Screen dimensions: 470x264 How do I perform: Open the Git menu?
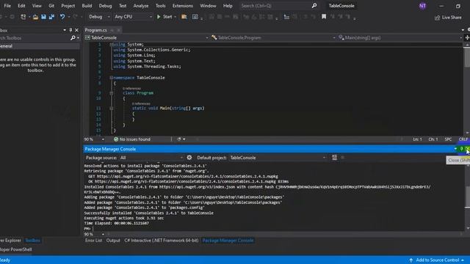pos(51,6)
